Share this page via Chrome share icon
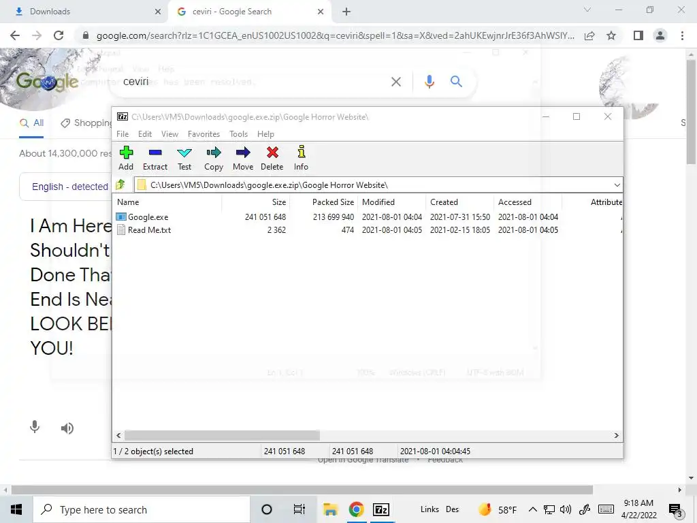 tap(590, 35)
